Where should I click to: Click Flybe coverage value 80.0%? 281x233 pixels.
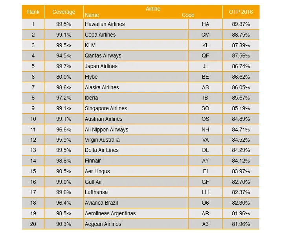click(64, 77)
